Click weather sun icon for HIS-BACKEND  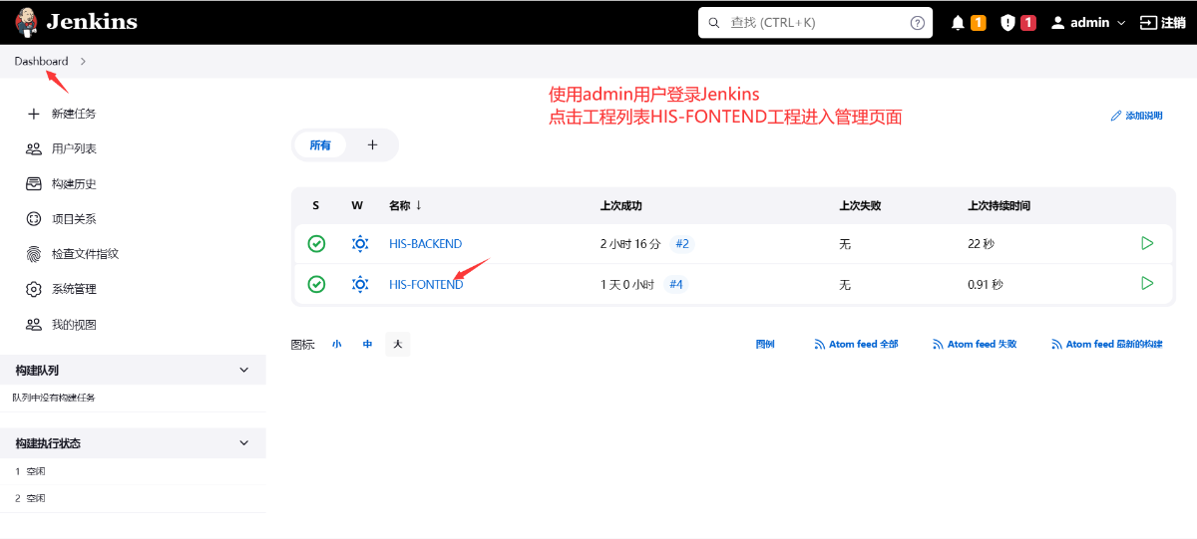[360, 243]
